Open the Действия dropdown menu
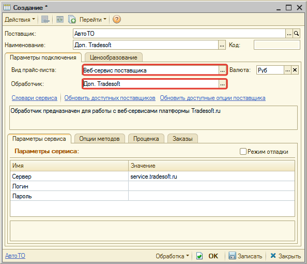 pos(20,20)
